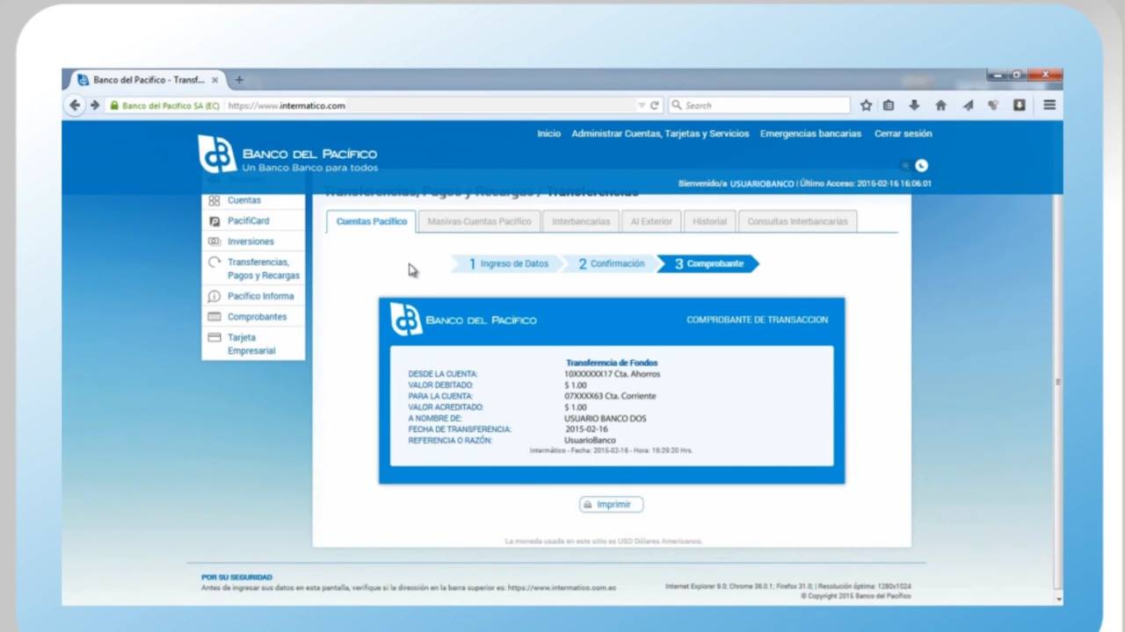Screen dimensions: 1125x632
Task: Click the Tarjeta Empresarial card icon
Action: [x=214, y=337]
